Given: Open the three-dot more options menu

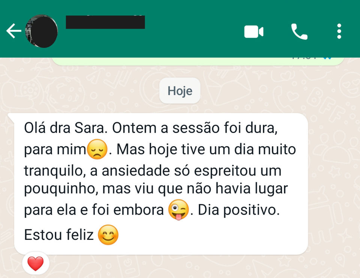Looking at the screenshot, I should point(339,31).
